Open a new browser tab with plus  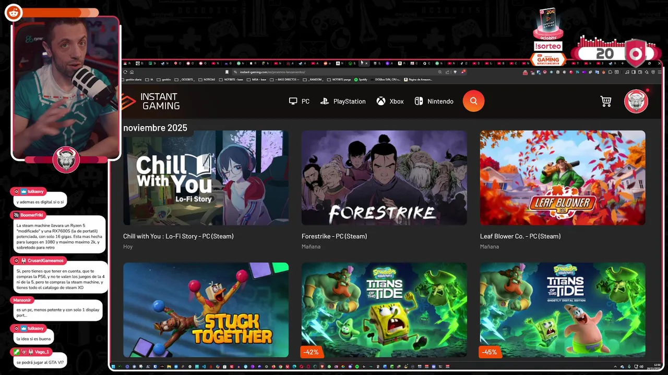[x=623, y=63]
